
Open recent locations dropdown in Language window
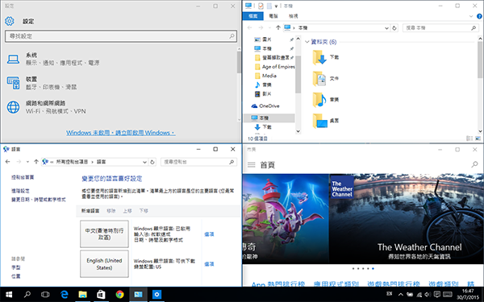tap(27, 162)
